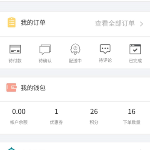View the order count 16
The image size is (150, 150).
click(132, 112)
